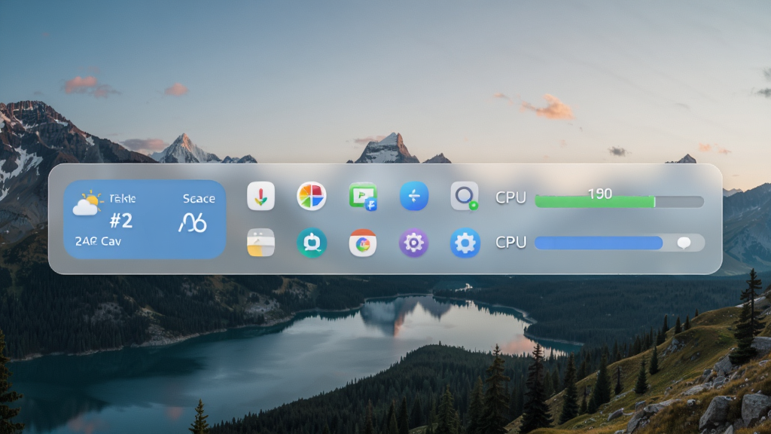Open the white icon with orange top
771x434 pixels.
[x=363, y=243]
